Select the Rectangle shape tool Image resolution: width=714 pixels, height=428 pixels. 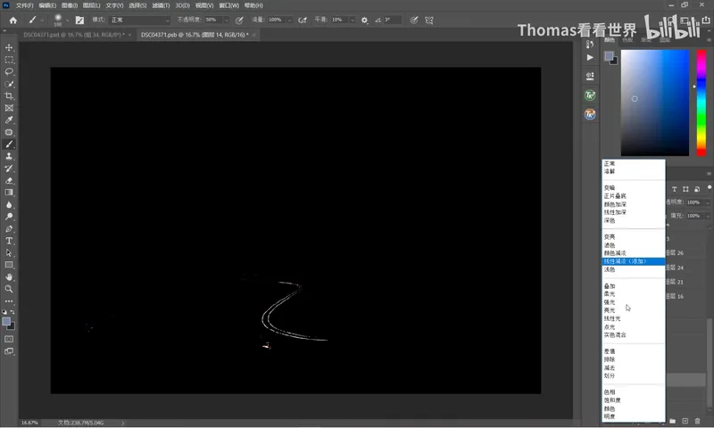9,265
